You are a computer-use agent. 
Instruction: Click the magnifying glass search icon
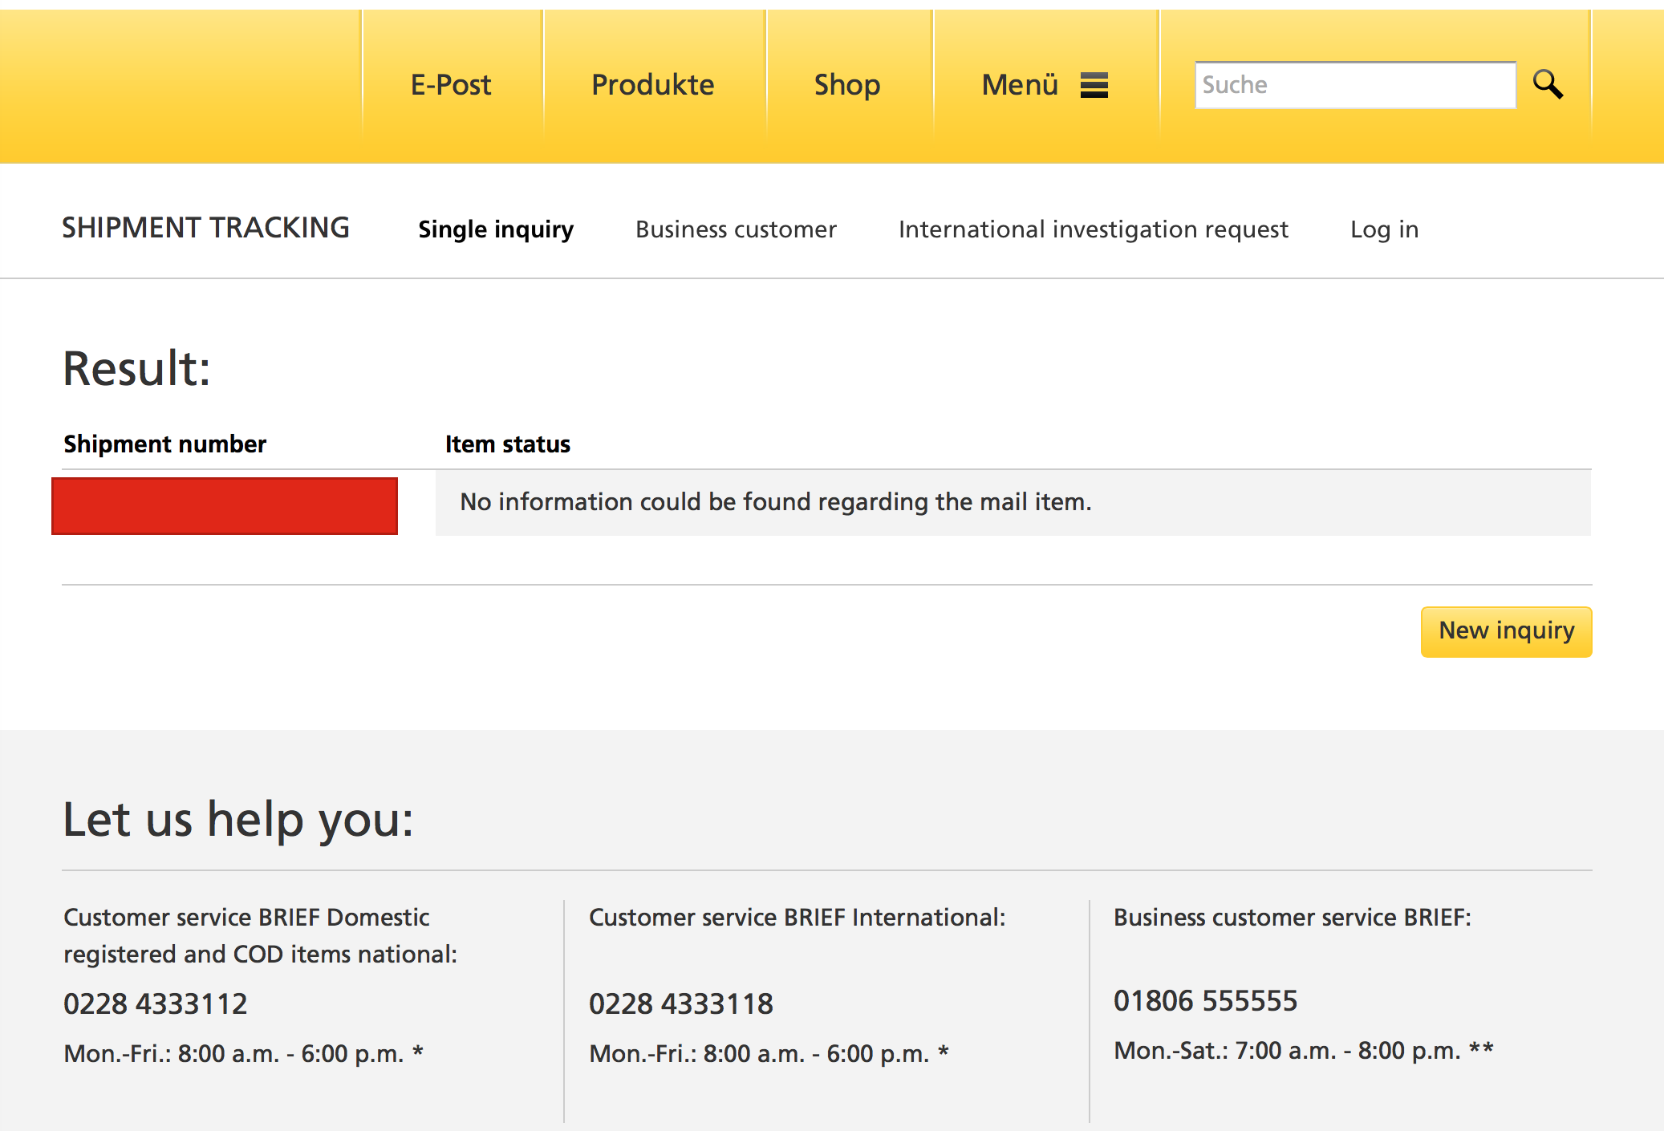click(1548, 84)
